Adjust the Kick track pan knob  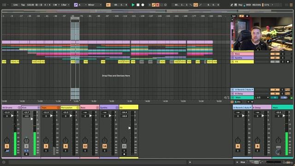click(26, 140)
